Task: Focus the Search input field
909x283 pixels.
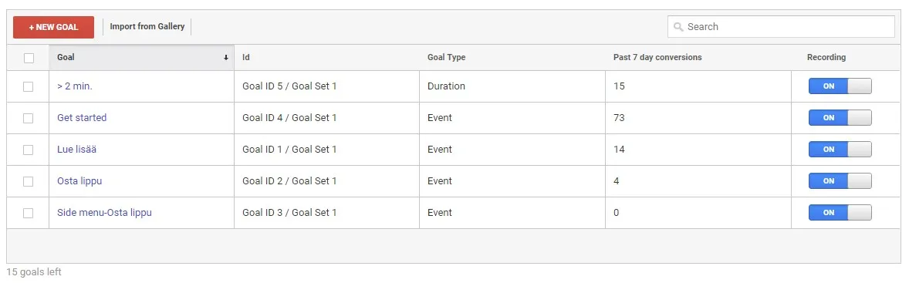Action: (781, 27)
